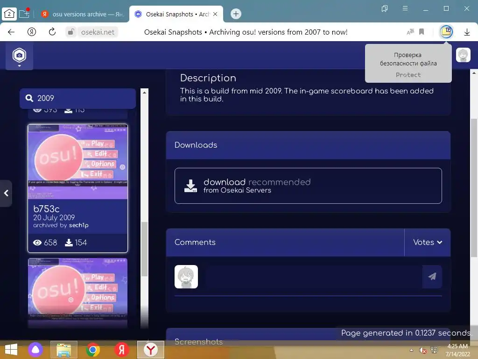Click the Yandex Browser taskbar icon

tap(151, 350)
